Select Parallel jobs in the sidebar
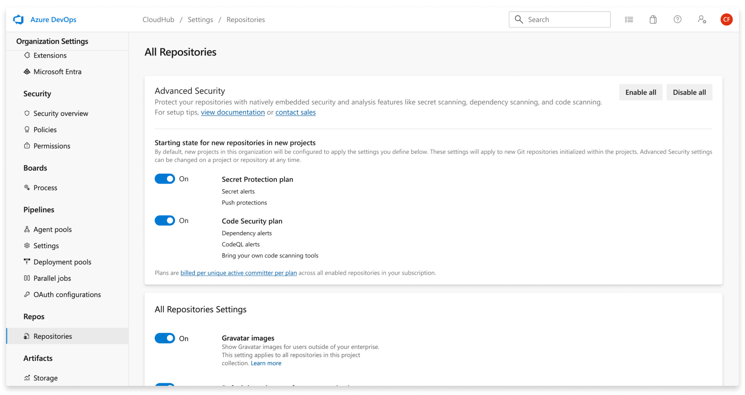Viewport: 745px width, 395px height. (x=52, y=278)
